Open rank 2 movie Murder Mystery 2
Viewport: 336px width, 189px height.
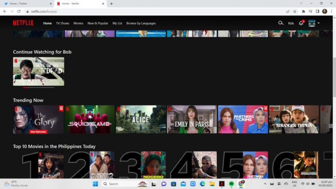click(x=102, y=165)
